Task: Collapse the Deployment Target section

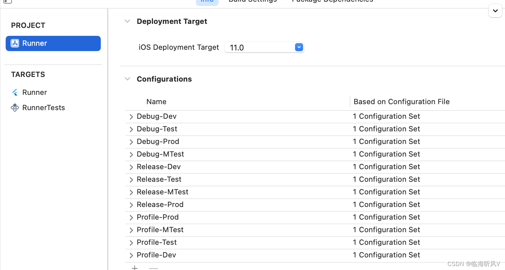Action: 127,21
